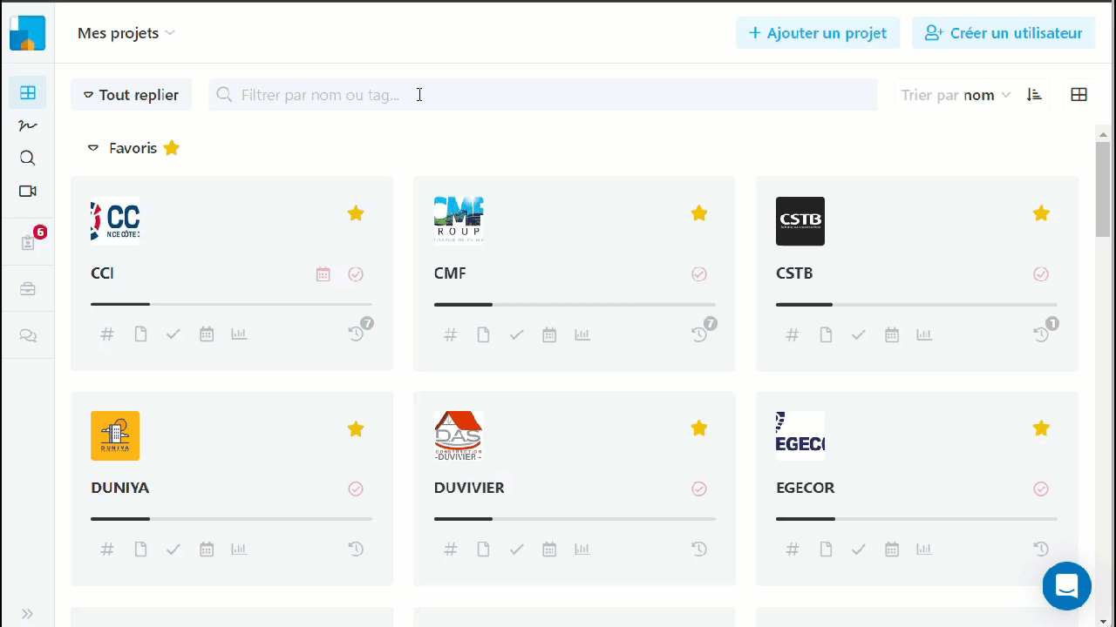Click the vertical scrollbar thumb
This screenshot has height=627, width=1116.
(x=1103, y=188)
